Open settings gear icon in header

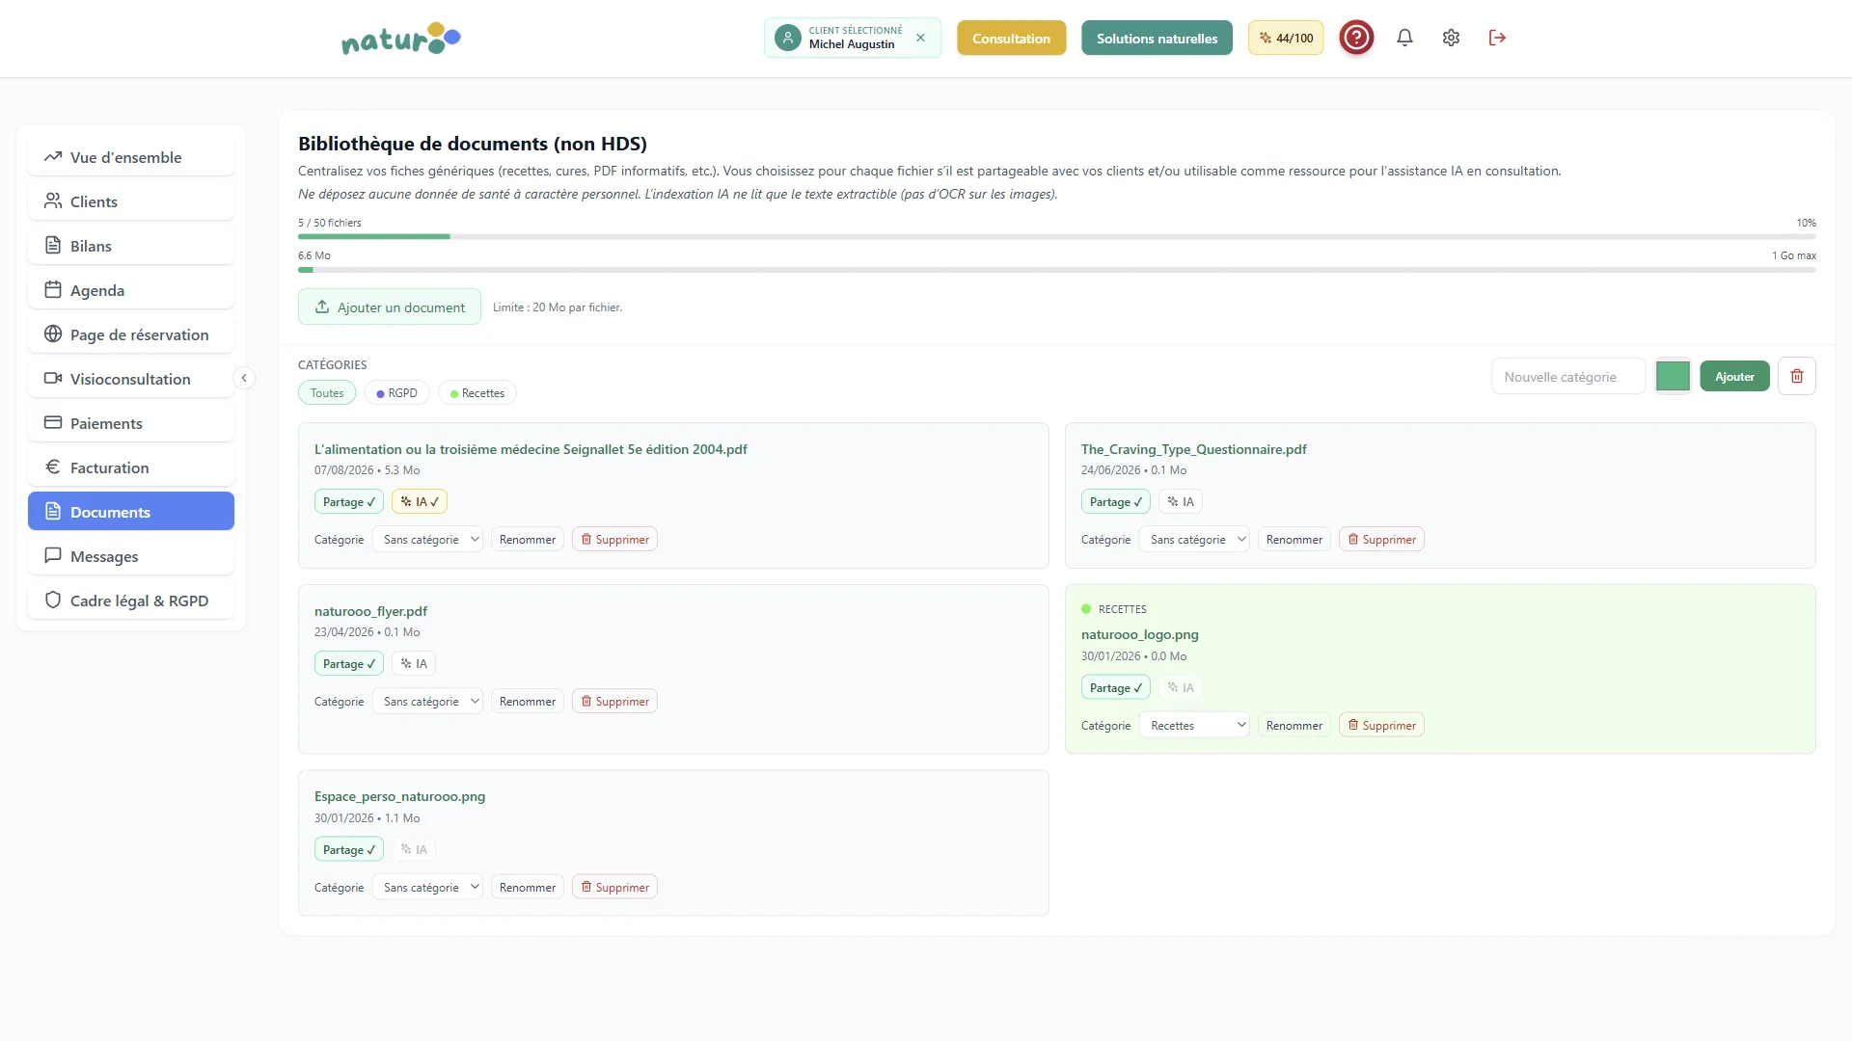coord(1451,38)
